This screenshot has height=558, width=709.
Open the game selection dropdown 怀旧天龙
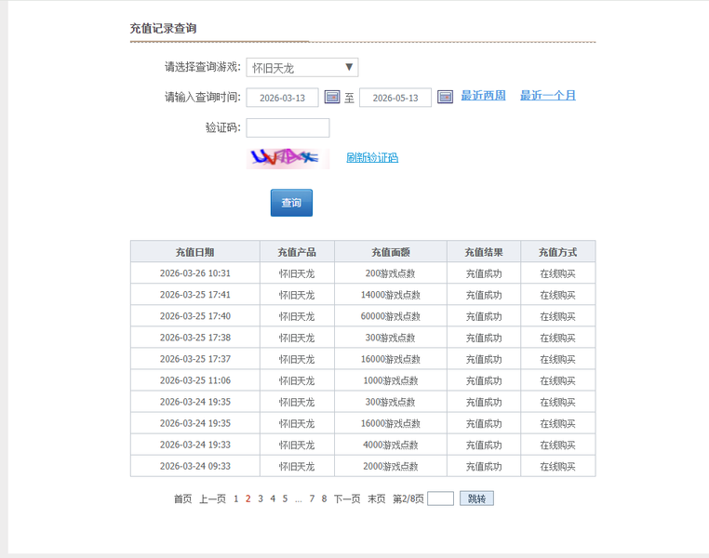coord(302,68)
